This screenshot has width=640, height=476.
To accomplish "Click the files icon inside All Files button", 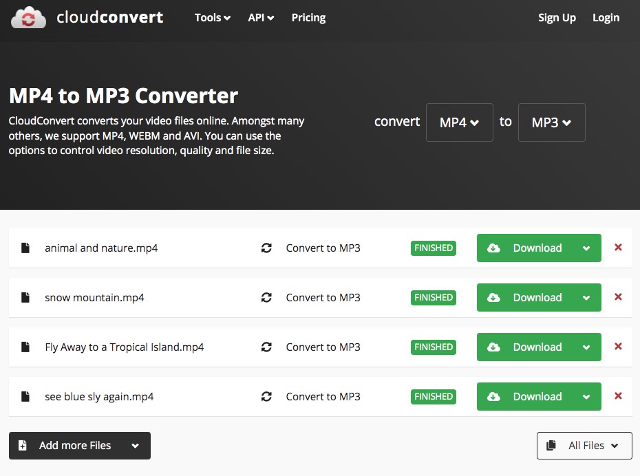I will pyautogui.click(x=551, y=445).
